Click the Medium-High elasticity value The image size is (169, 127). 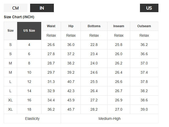tap(109, 119)
